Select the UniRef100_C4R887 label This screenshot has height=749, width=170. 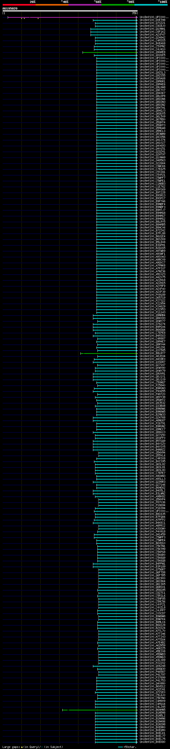point(152,339)
